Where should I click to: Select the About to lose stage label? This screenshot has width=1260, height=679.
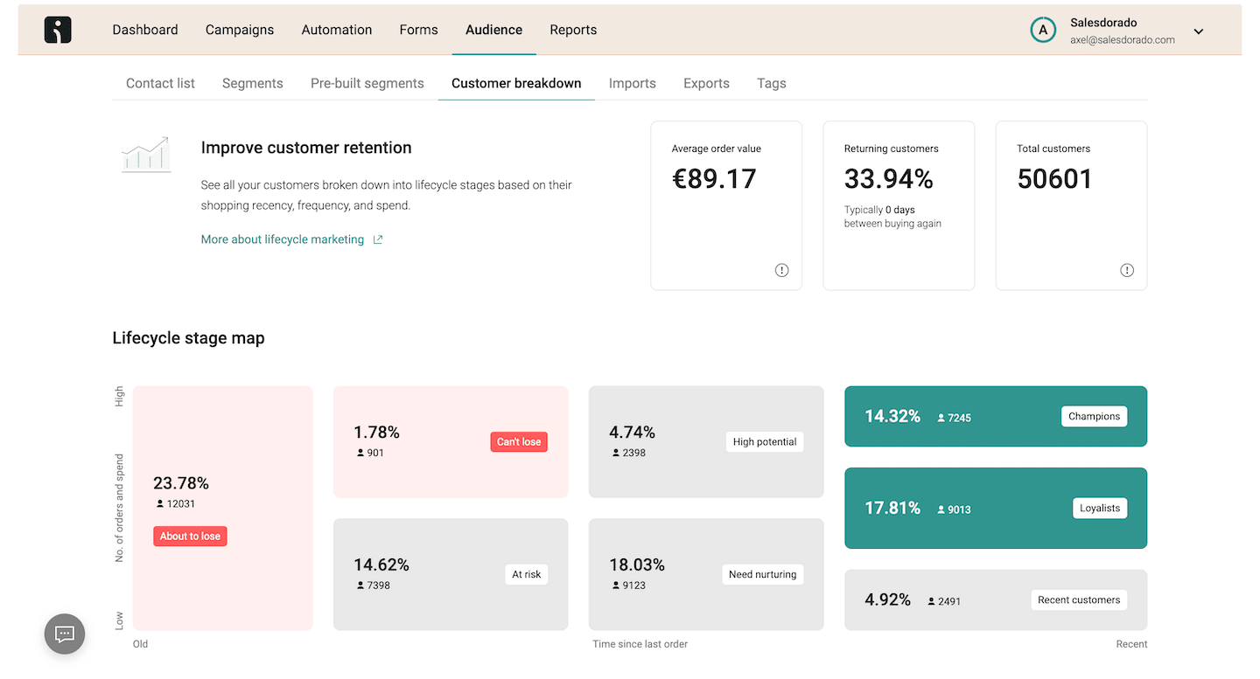coord(190,536)
